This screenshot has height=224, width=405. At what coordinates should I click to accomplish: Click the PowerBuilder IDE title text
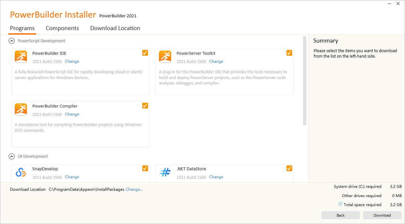click(49, 53)
